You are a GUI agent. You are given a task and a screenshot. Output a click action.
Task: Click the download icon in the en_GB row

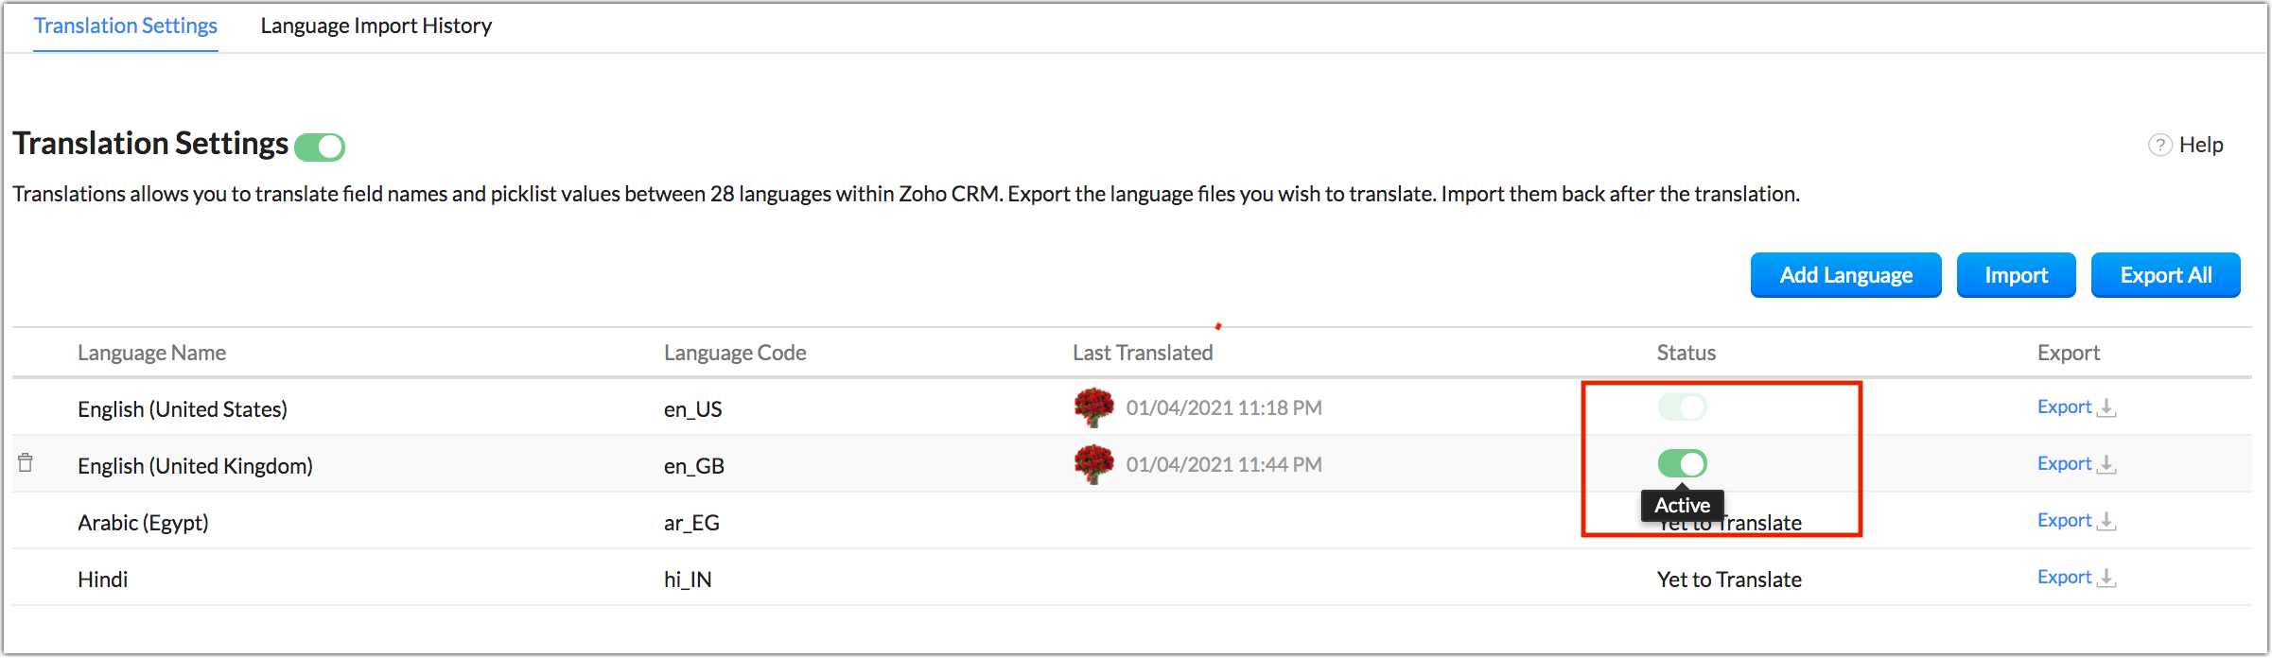tap(2106, 464)
